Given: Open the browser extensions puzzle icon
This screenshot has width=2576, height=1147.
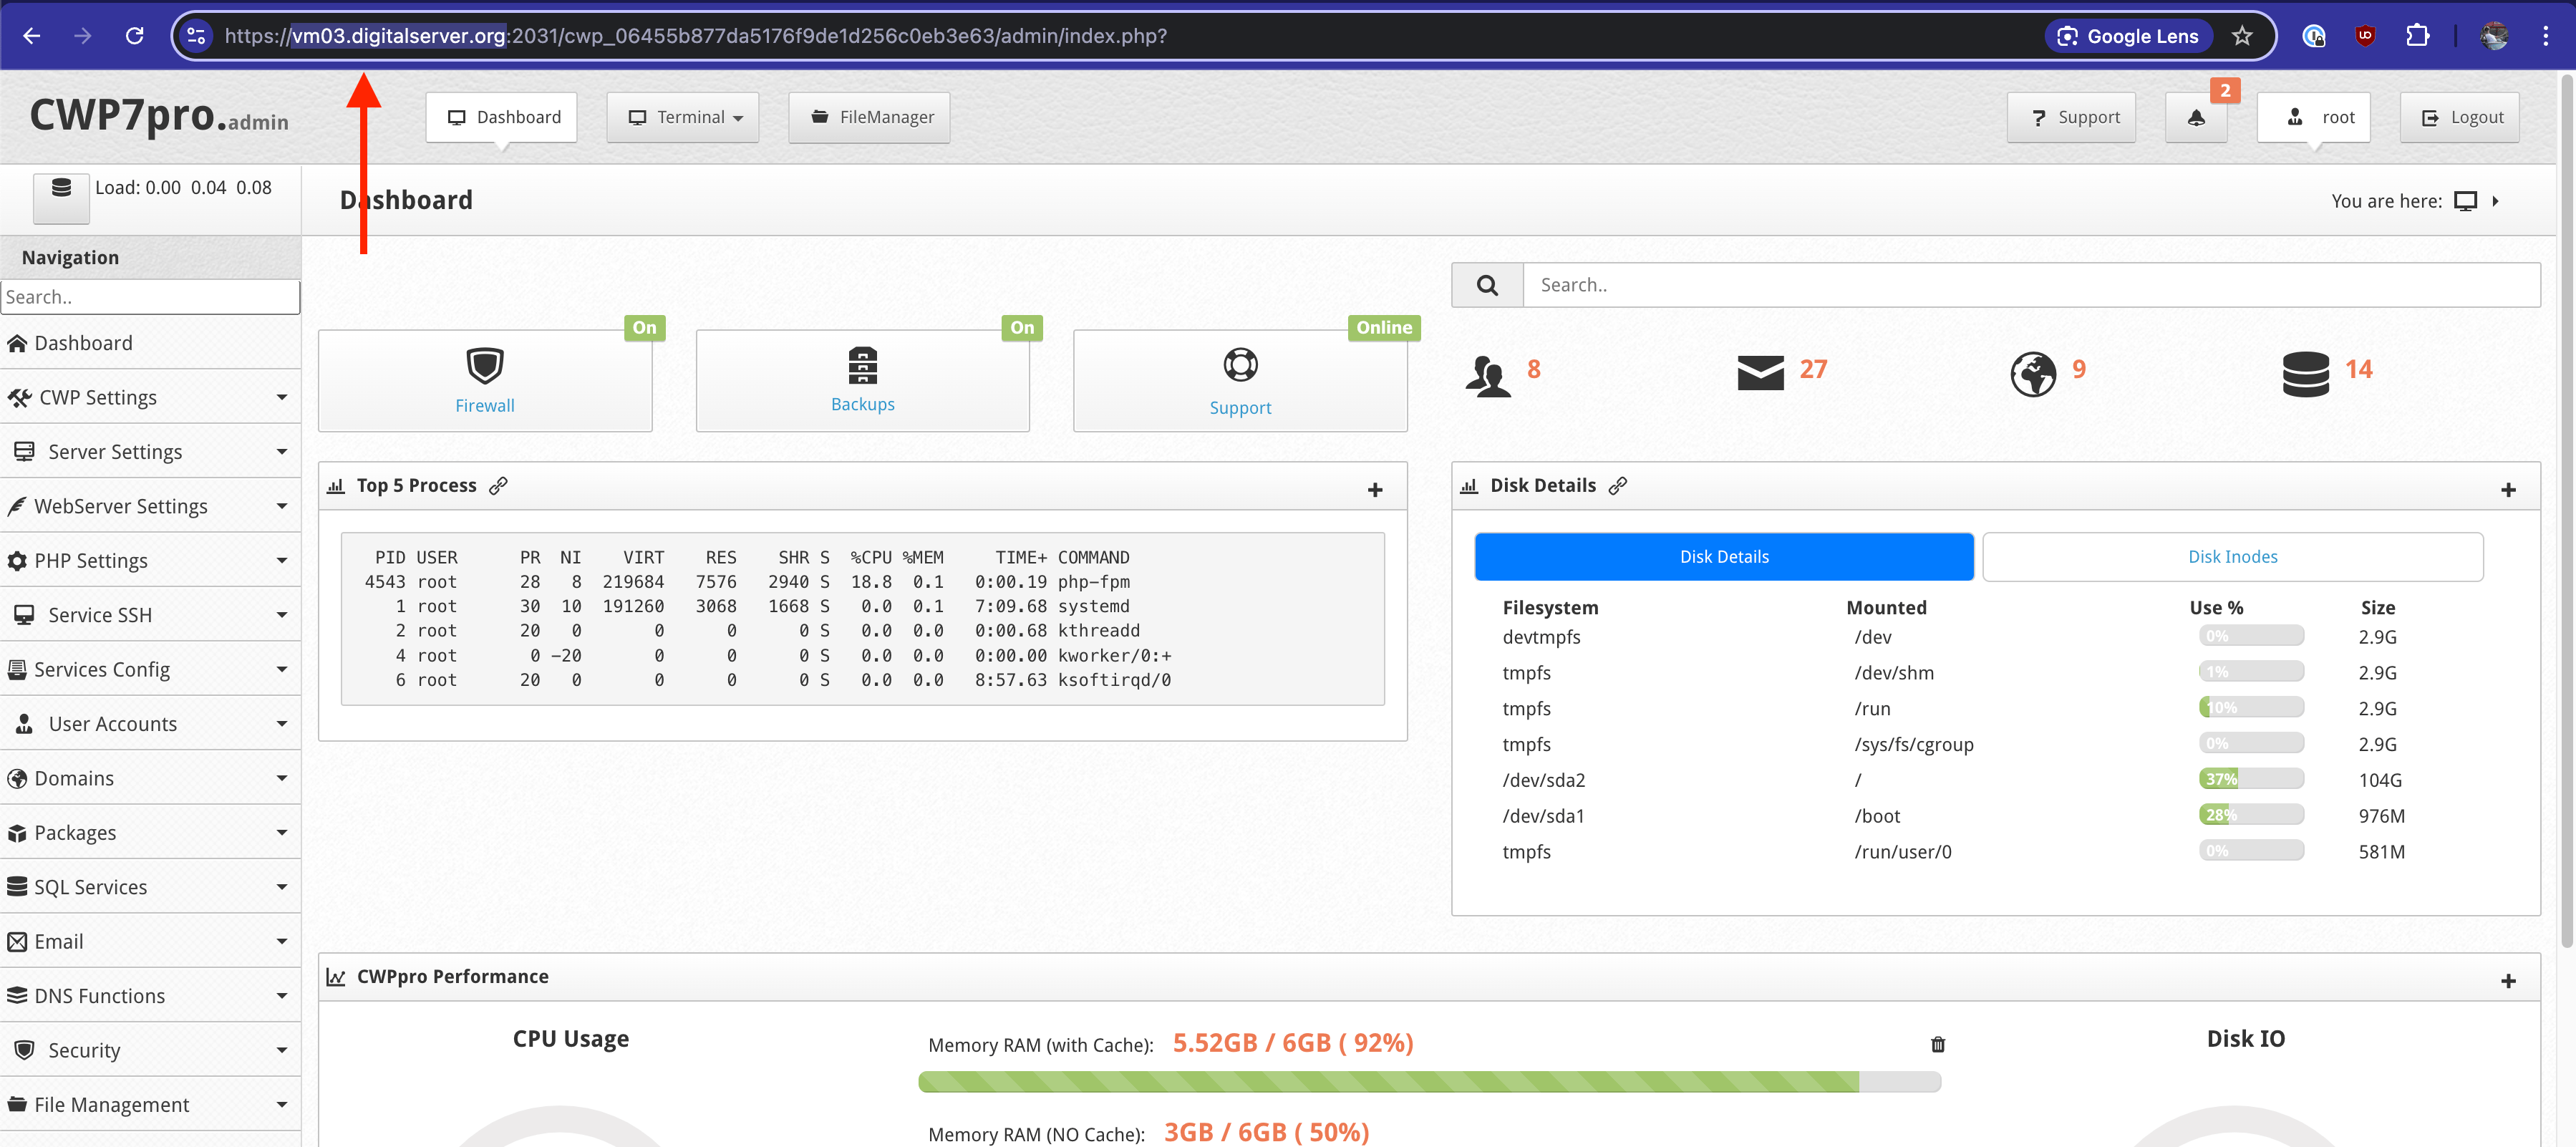Looking at the screenshot, I should pyautogui.click(x=2417, y=36).
